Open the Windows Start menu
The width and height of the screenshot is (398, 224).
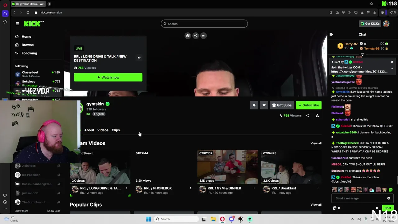(149, 219)
